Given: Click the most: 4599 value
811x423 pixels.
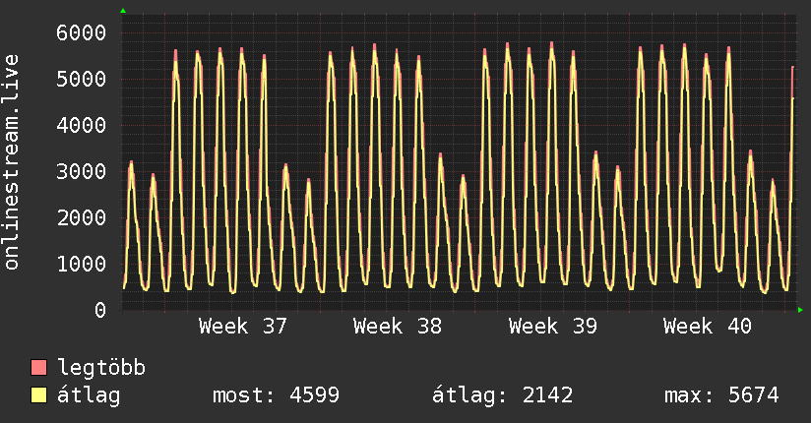Looking at the screenshot, I should (276, 395).
